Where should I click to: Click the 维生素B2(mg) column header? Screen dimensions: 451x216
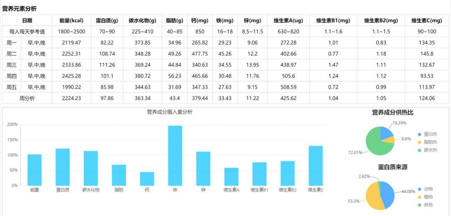(381, 20)
